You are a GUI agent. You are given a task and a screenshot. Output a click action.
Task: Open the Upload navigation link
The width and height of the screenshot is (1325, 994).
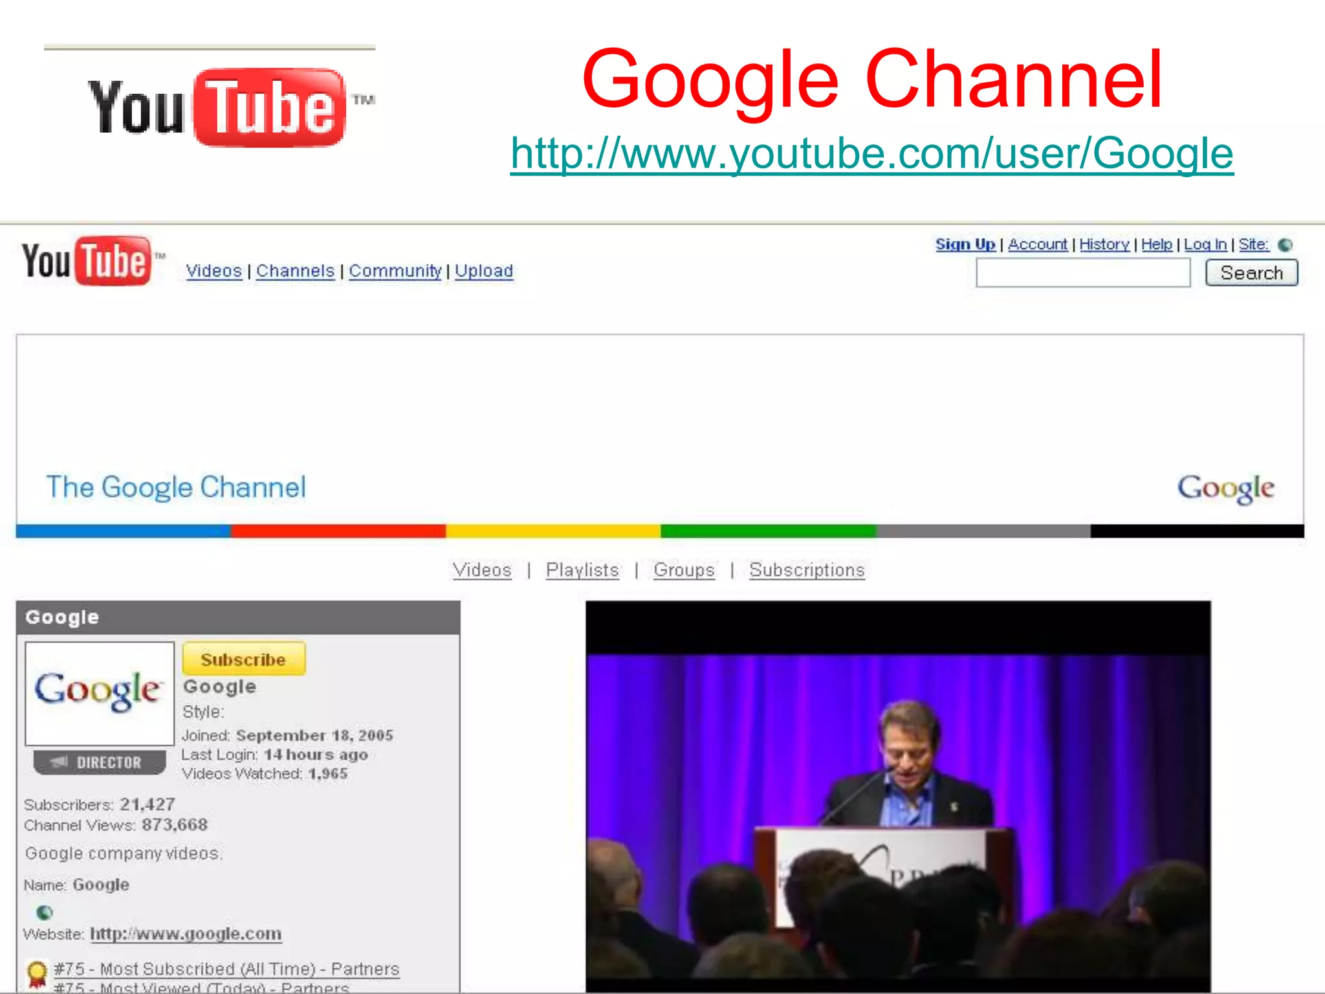484,271
